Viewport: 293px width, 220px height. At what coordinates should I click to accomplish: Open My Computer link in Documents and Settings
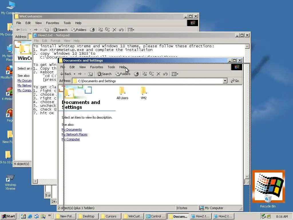(71, 139)
